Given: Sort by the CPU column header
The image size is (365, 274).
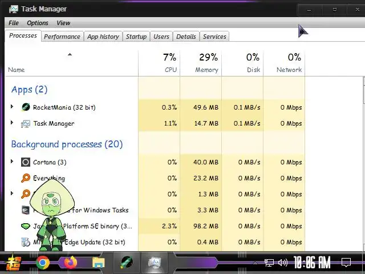Looking at the screenshot, I should [x=159, y=63].
